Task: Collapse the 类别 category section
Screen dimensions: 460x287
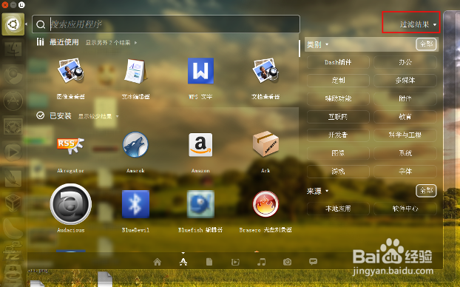Action: 317,44
